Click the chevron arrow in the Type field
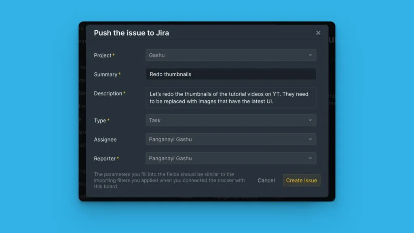This screenshot has width=414, height=233. (310, 120)
